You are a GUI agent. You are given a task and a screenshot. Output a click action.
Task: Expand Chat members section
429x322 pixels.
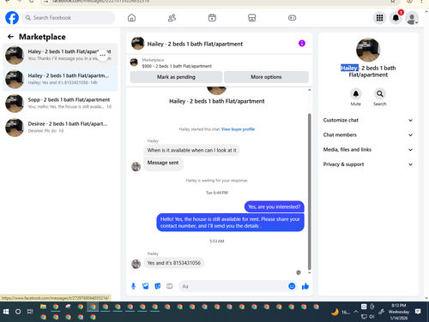(368, 135)
